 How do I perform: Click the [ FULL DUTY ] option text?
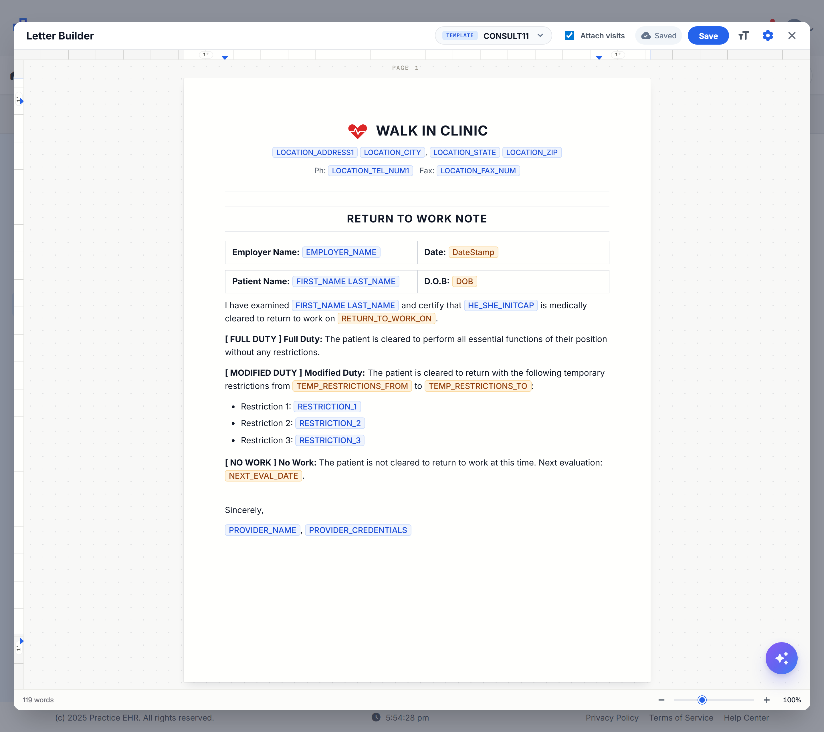(x=253, y=339)
